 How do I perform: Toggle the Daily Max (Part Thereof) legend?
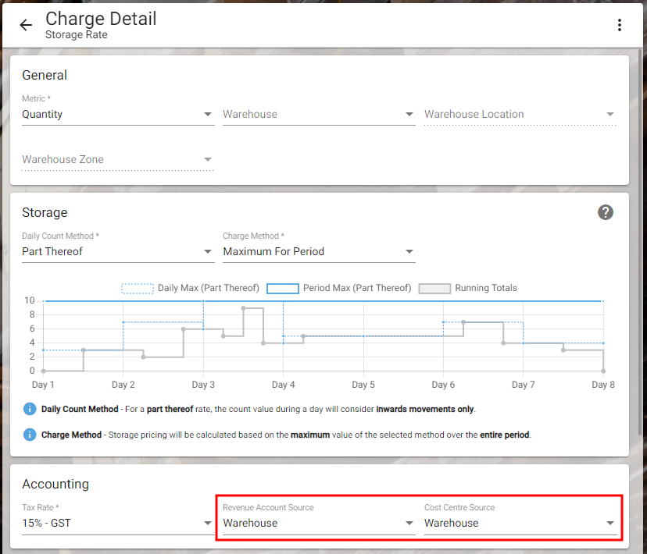point(190,288)
